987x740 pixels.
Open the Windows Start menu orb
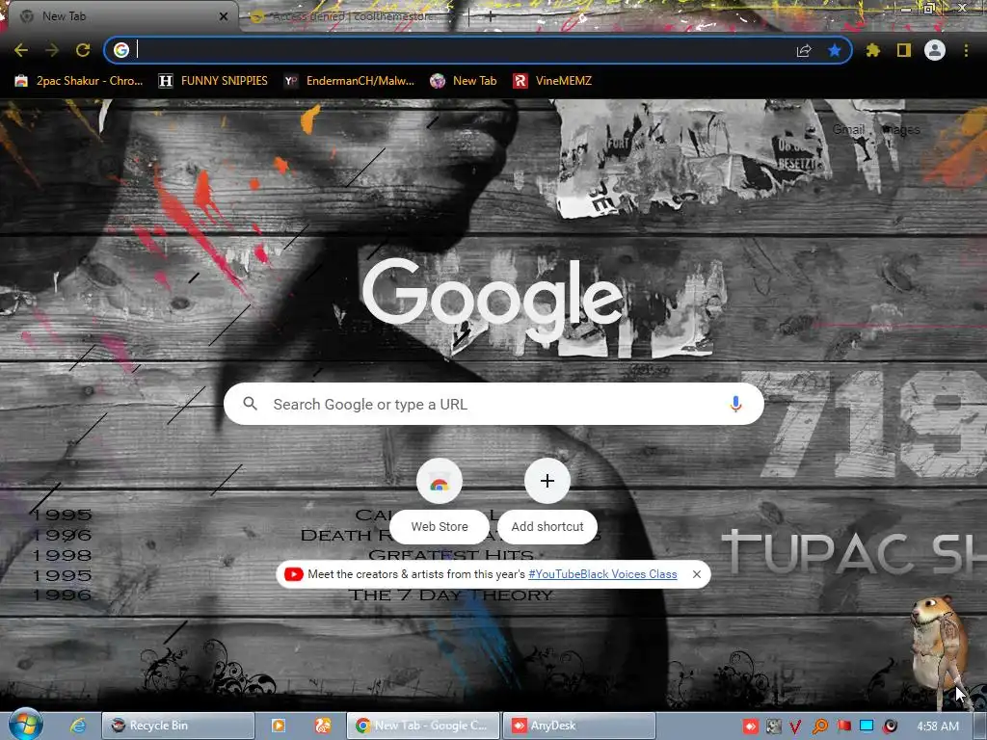[25, 725]
